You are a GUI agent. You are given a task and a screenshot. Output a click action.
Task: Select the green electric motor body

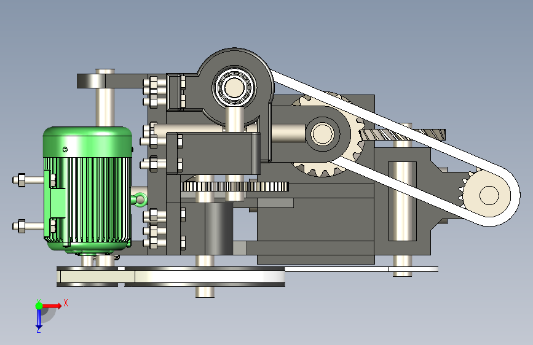click(88, 190)
